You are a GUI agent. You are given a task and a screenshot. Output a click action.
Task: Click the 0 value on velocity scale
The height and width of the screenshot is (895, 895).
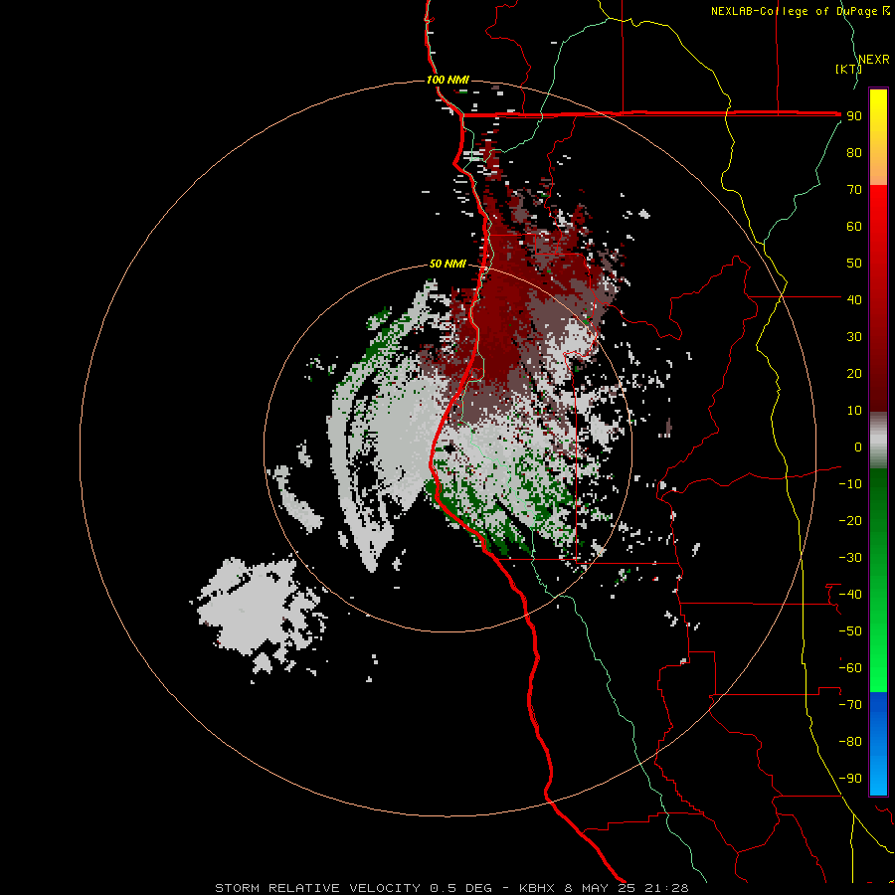click(858, 447)
